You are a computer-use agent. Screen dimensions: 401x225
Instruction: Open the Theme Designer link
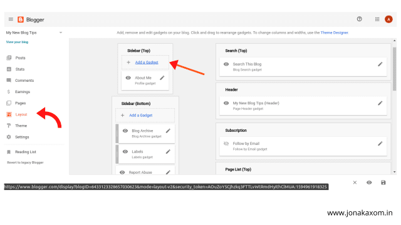334,32
